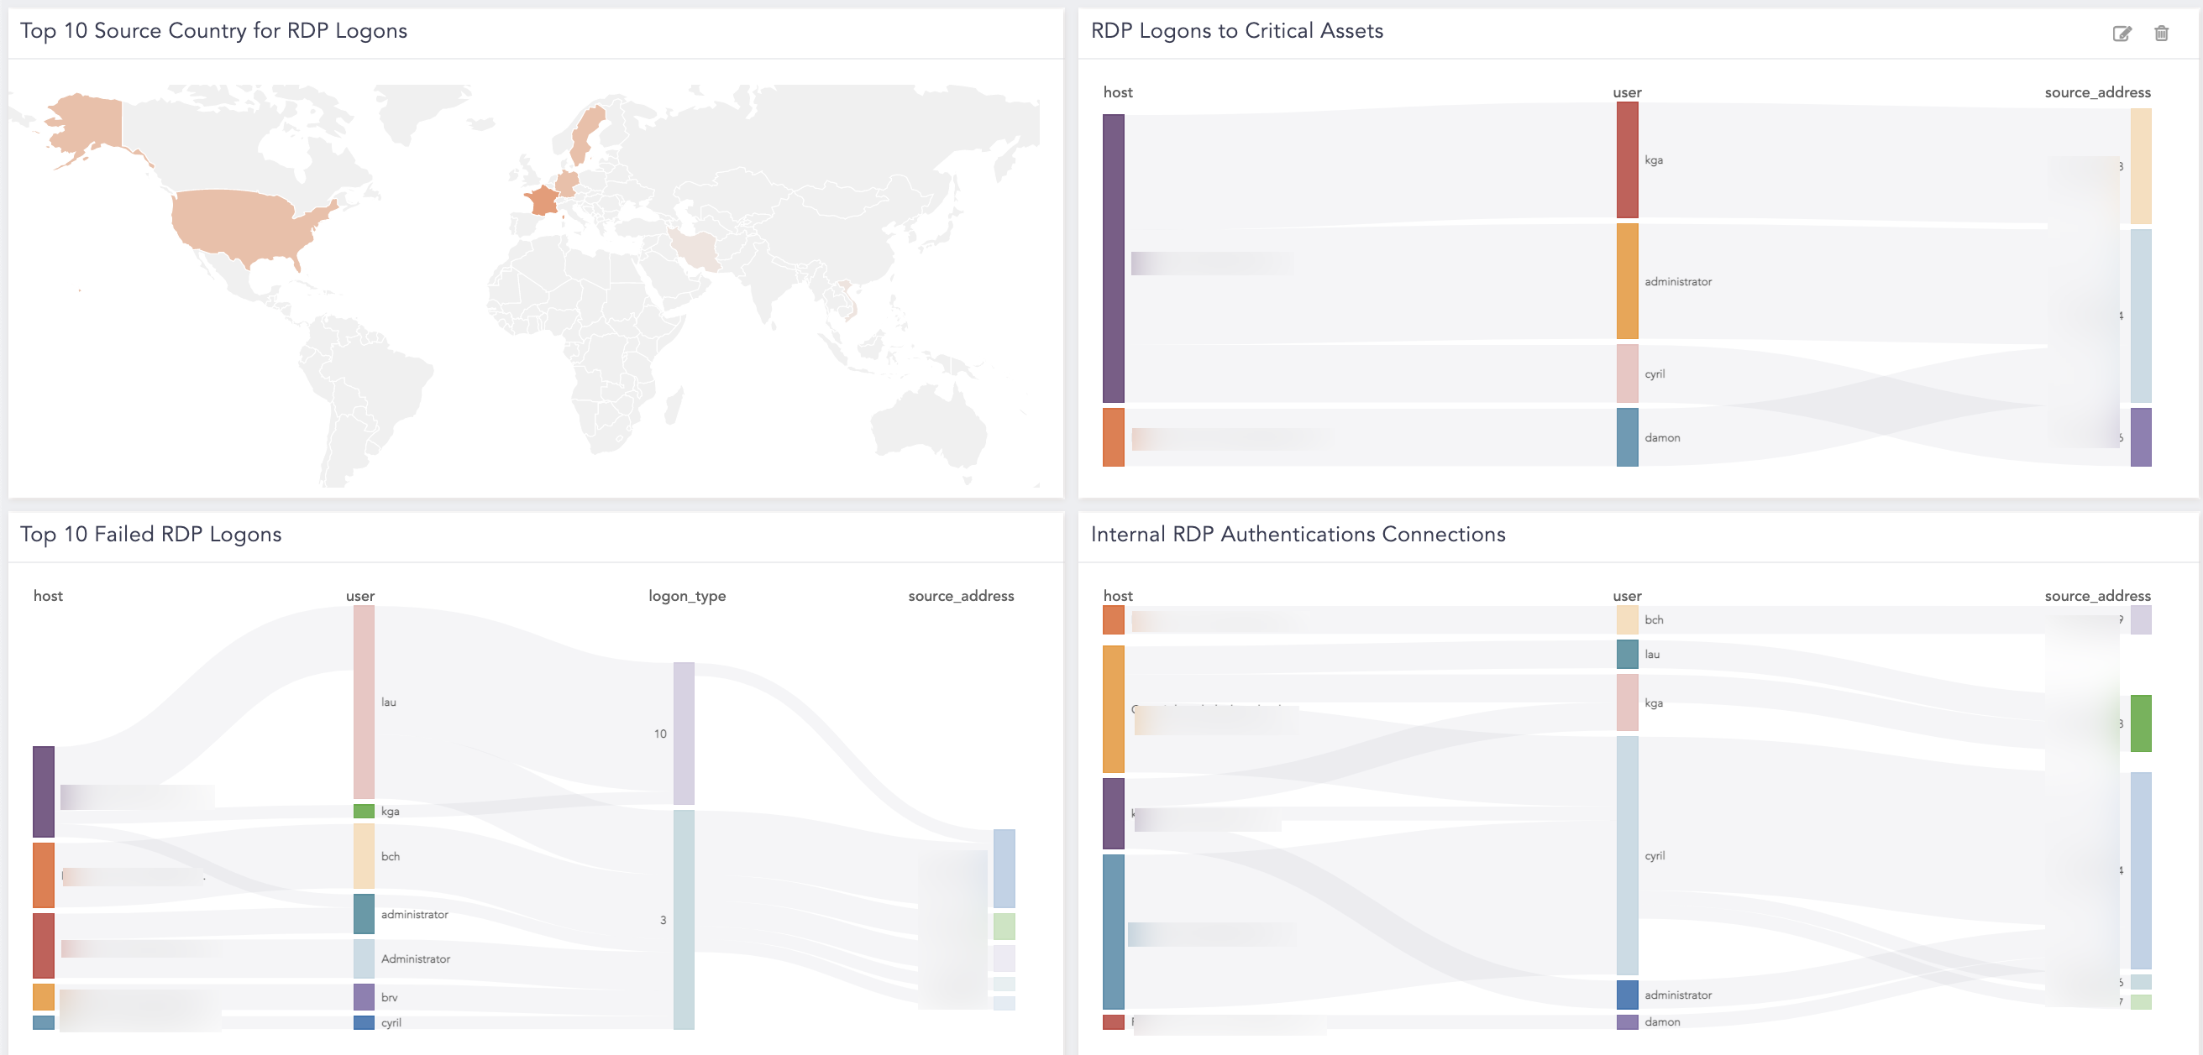Click large purple host node in Critical Assets
This screenshot has width=2203, height=1055.
(1113, 258)
